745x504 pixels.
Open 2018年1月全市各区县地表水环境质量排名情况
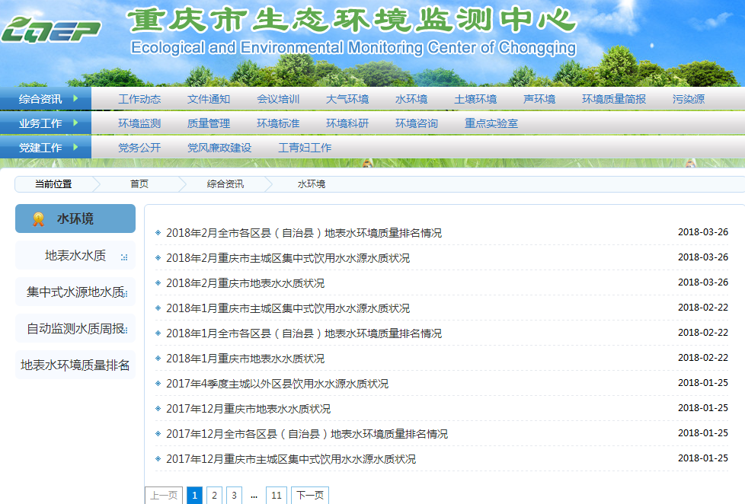(304, 333)
